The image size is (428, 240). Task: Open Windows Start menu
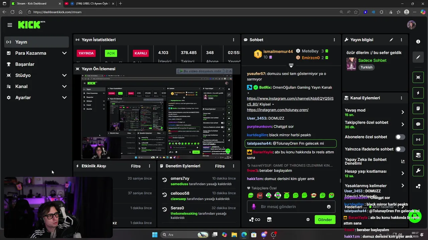pyautogui.click(x=155, y=235)
